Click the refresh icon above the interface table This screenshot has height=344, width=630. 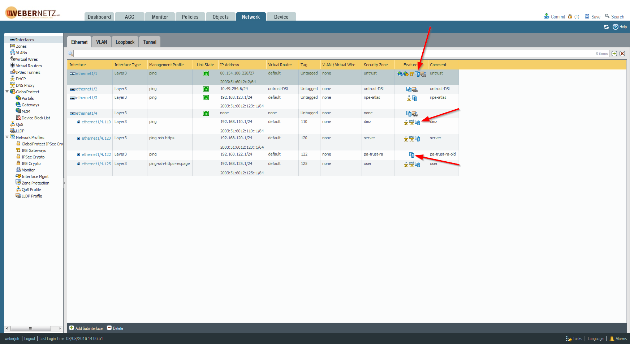[607, 26]
